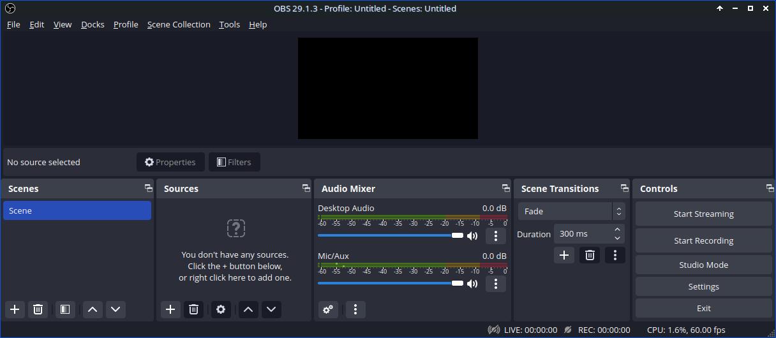Float the Controls dock icon
Viewport: 776px width, 338px height.
(770, 188)
